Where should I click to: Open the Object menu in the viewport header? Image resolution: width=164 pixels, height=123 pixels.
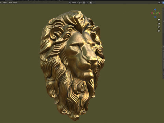[x=15, y=3]
